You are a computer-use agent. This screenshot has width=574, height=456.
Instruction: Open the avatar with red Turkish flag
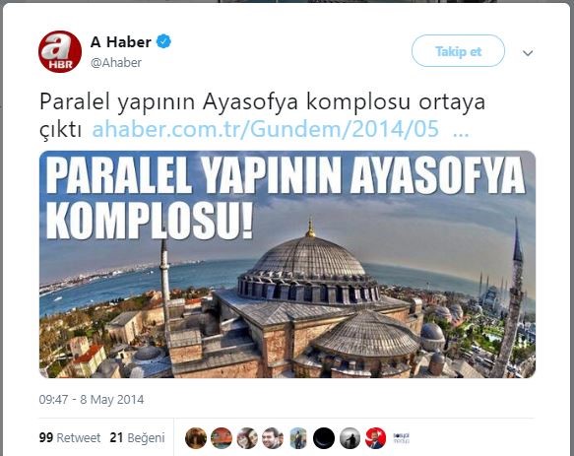pyautogui.click(x=375, y=438)
